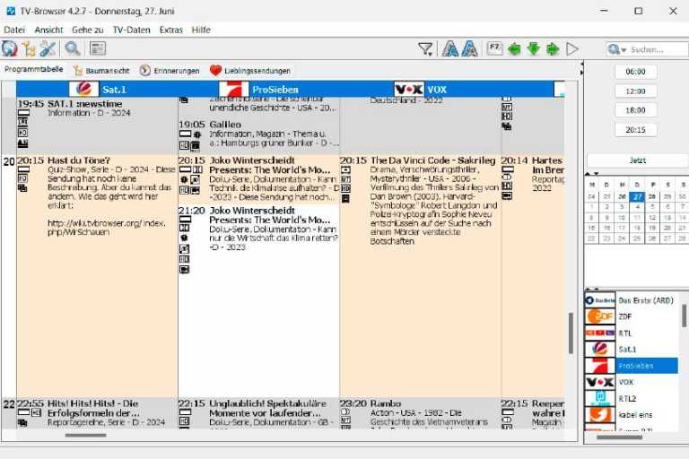The height and width of the screenshot is (459, 689).
Task: Switch to the Baumansicht tab
Action: (101, 70)
